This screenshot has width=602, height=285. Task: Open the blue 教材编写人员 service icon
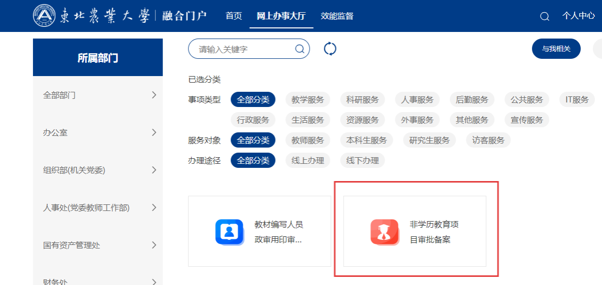229,232
